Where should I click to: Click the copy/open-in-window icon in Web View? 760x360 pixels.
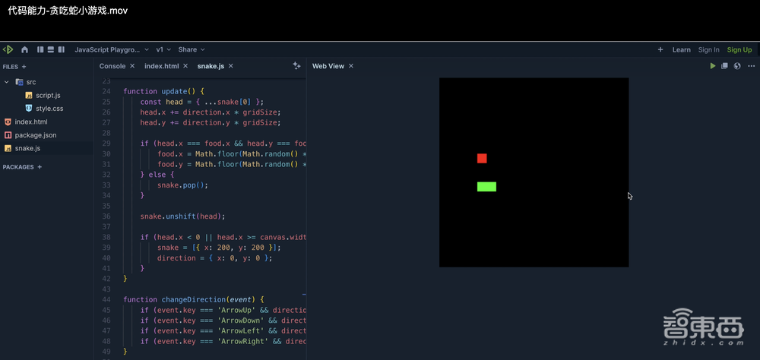click(x=724, y=66)
